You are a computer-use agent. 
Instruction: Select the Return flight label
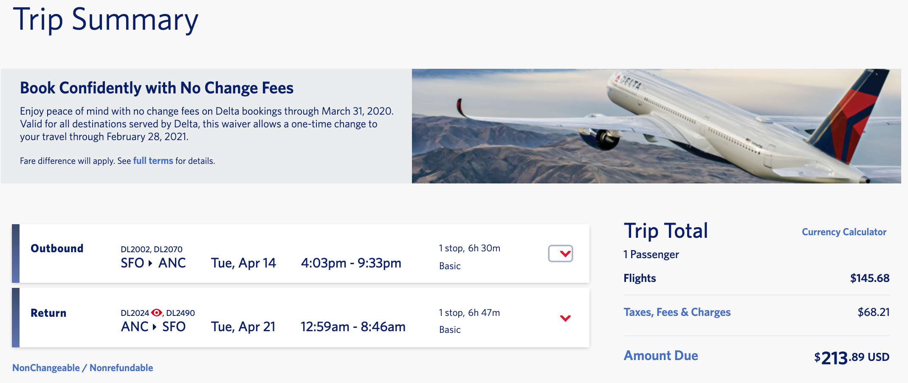(x=48, y=313)
